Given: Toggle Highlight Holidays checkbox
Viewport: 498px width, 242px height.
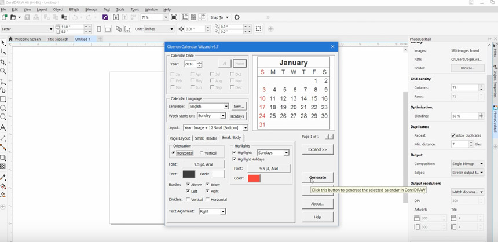Looking at the screenshot, I should coord(235,159).
